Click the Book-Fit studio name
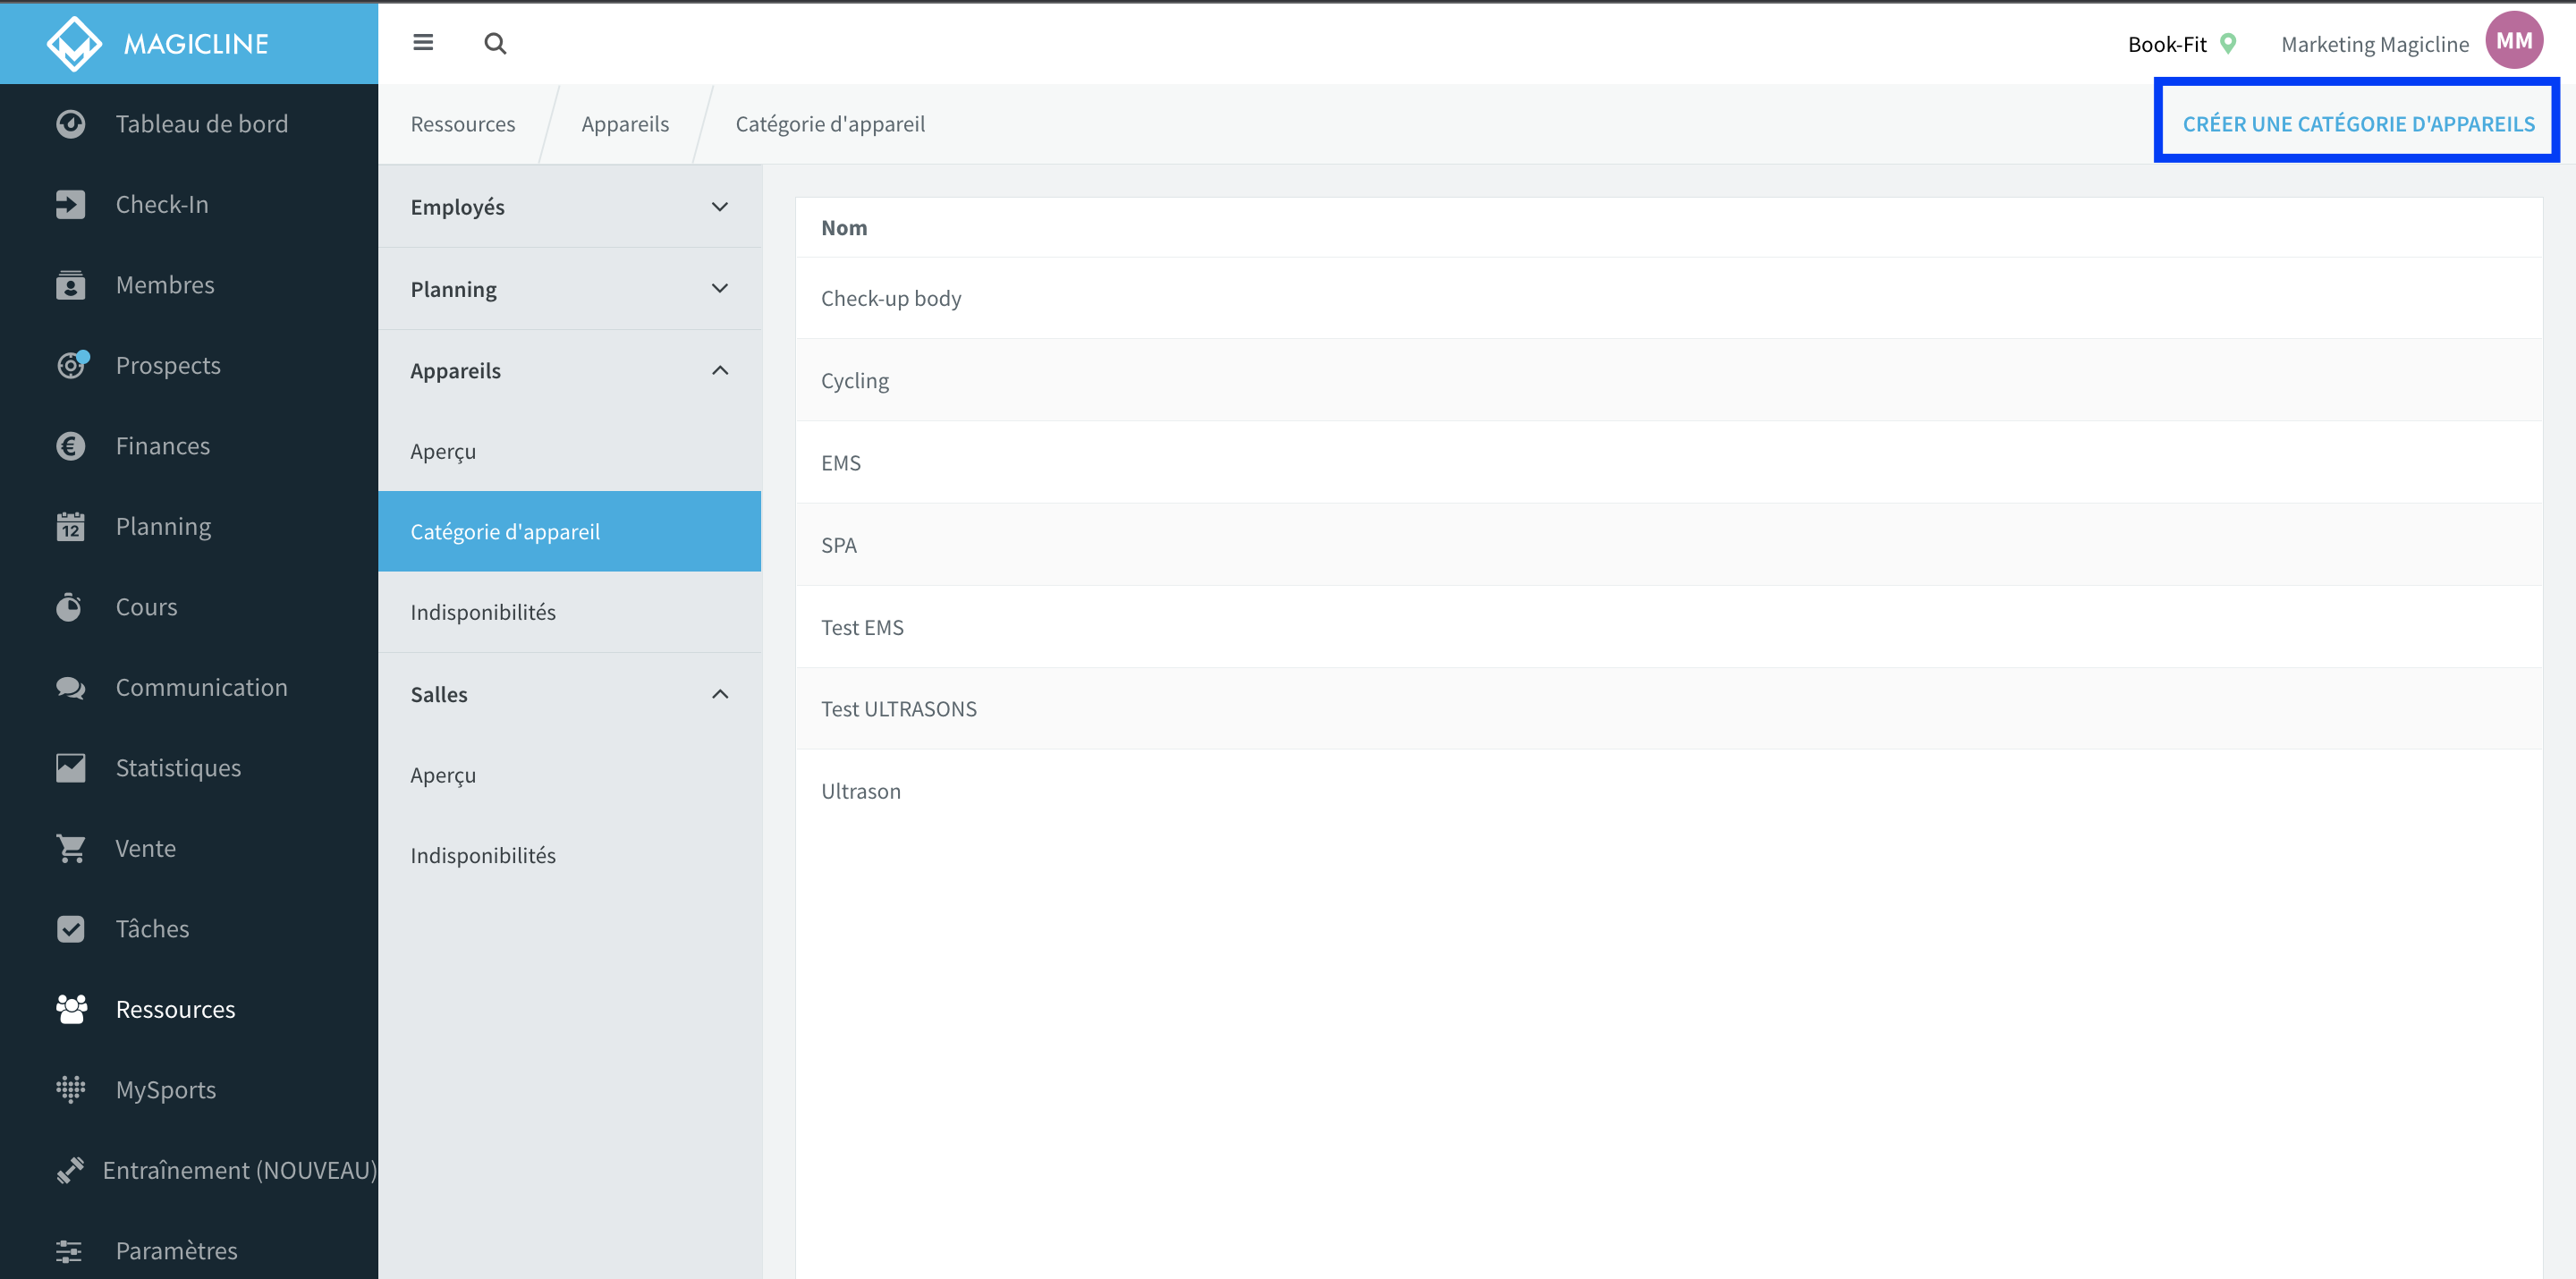 point(2167,44)
